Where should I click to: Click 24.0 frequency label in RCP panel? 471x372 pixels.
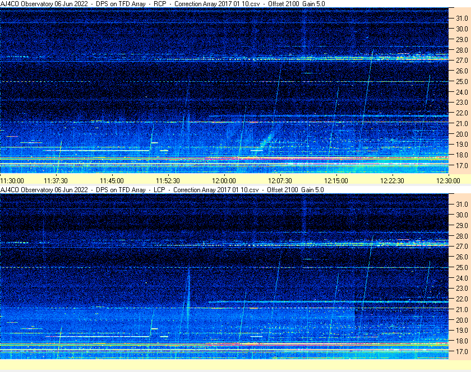(461, 92)
